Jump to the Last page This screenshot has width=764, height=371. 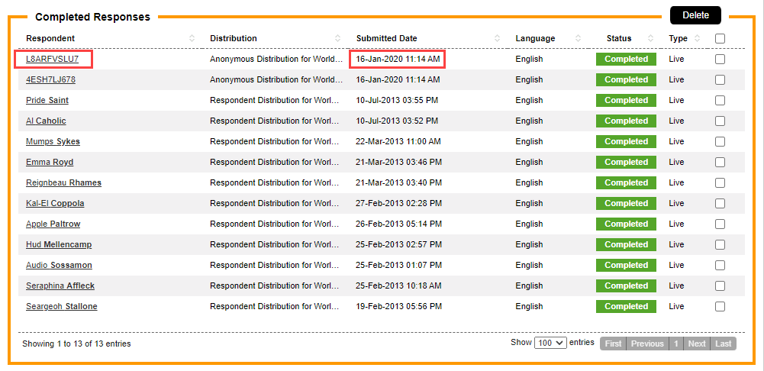pyautogui.click(x=724, y=344)
